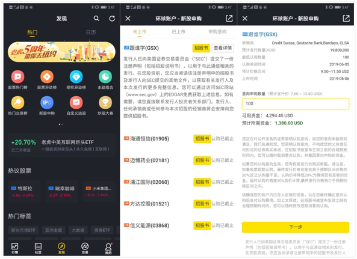Open the 炒股大赛 trophy icon
The height and width of the screenshot is (259, 357).
(105, 103)
